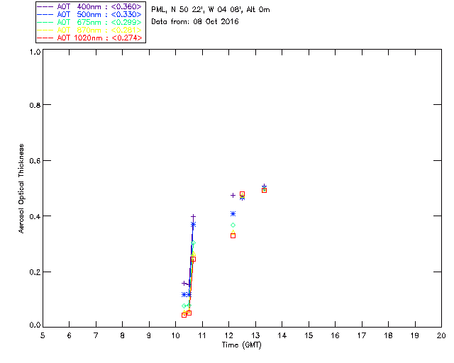Click the x-axis tick label "10"
Image resolution: width=454 pixels, height=363 pixels.
point(175,335)
